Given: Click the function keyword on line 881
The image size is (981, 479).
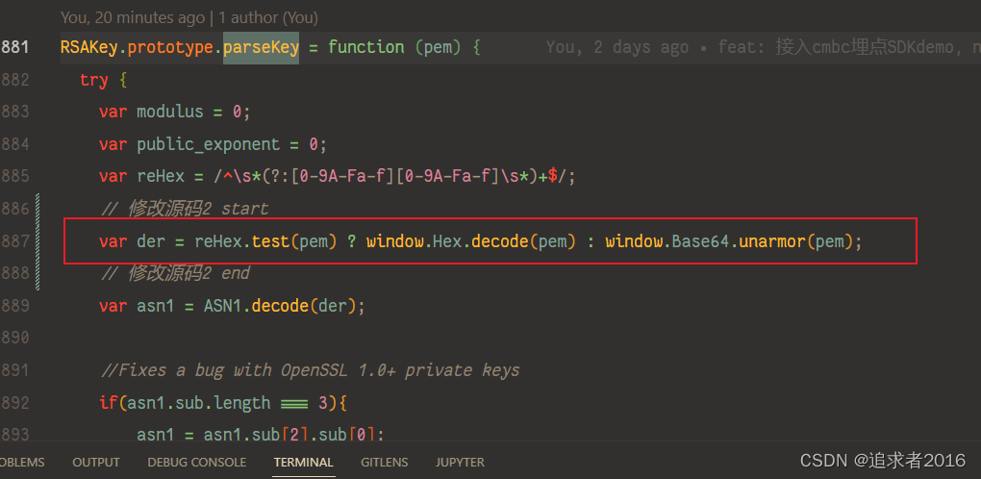Looking at the screenshot, I should point(366,47).
